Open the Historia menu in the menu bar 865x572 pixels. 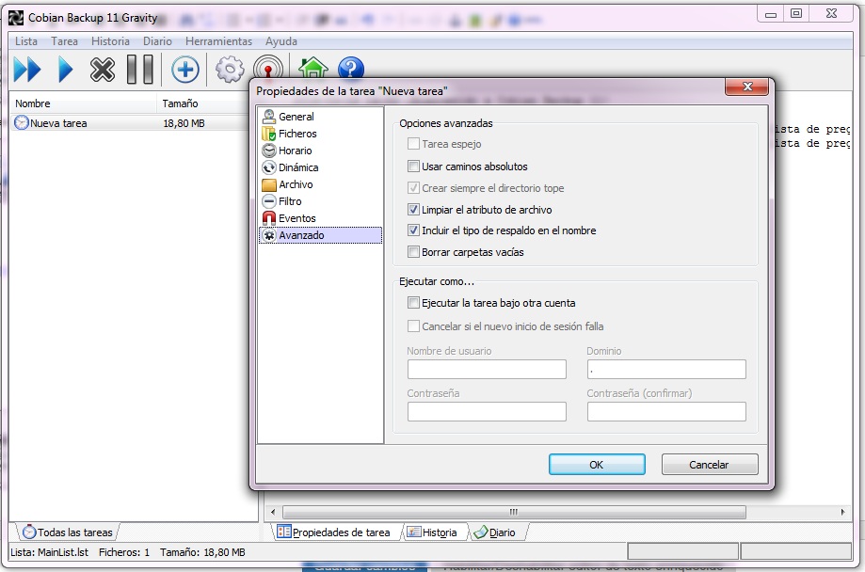click(x=110, y=41)
